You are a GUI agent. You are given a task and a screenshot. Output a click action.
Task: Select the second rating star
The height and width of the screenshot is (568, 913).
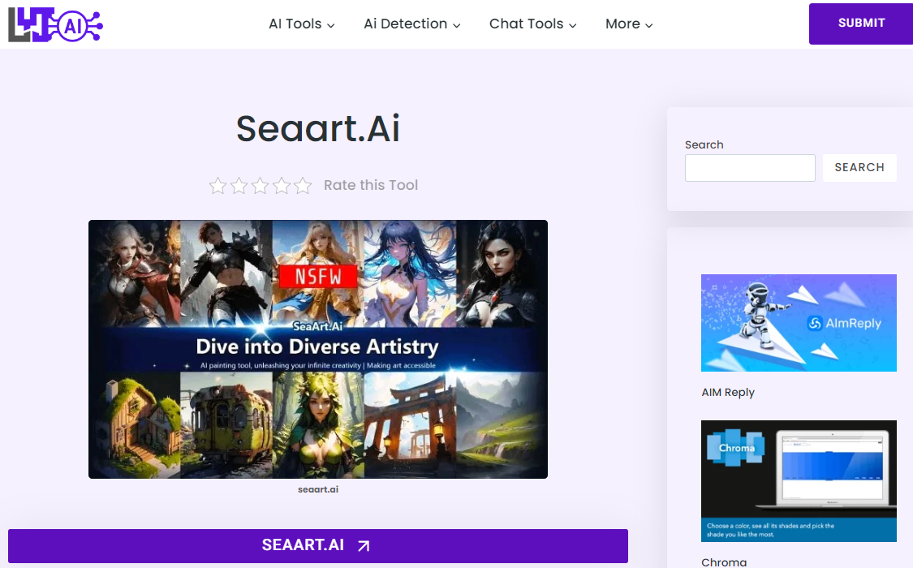(x=239, y=186)
